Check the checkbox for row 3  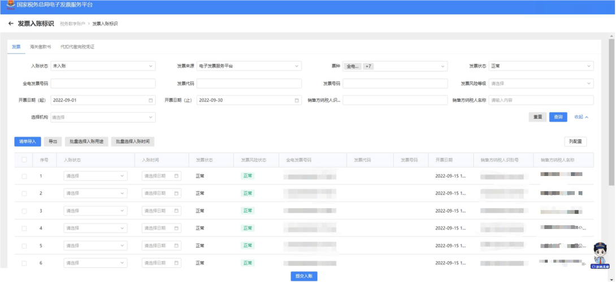(x=24, y=211)
